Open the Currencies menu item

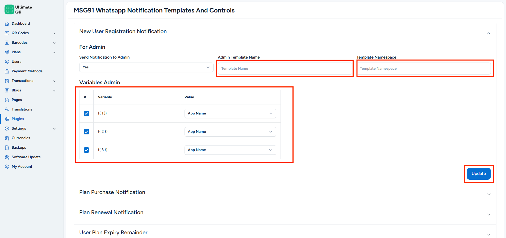[21, 138]
